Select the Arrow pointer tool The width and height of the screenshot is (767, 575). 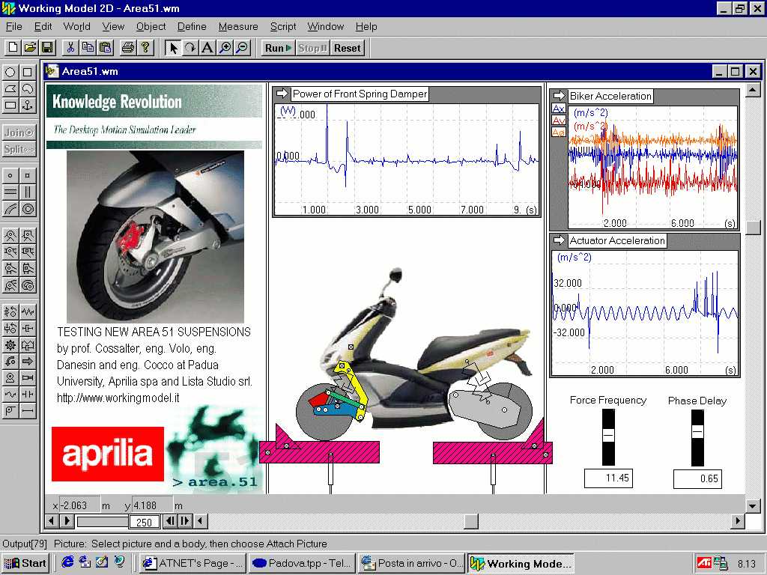(173, 48)
